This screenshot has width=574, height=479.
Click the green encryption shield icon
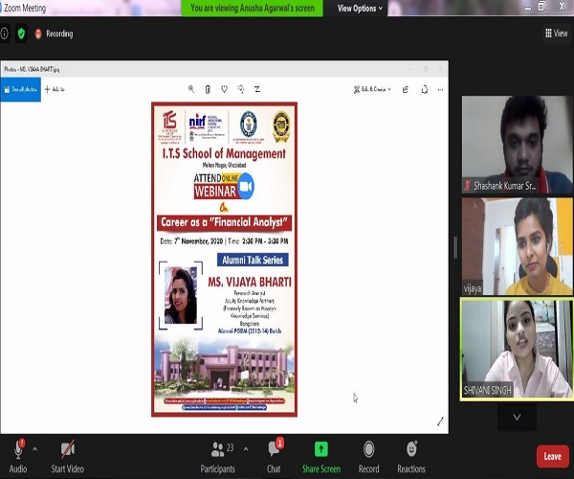[x=21, y=34]
